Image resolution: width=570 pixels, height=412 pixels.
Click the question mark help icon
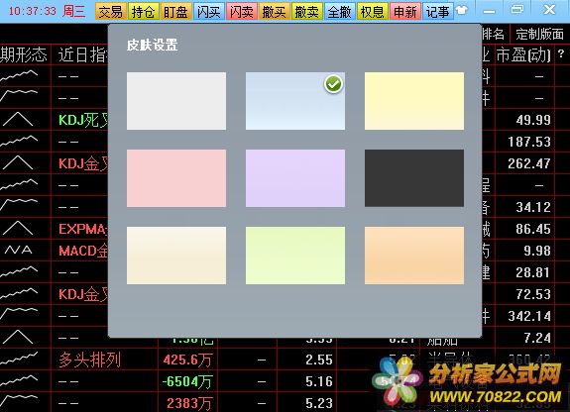[561, 54]
